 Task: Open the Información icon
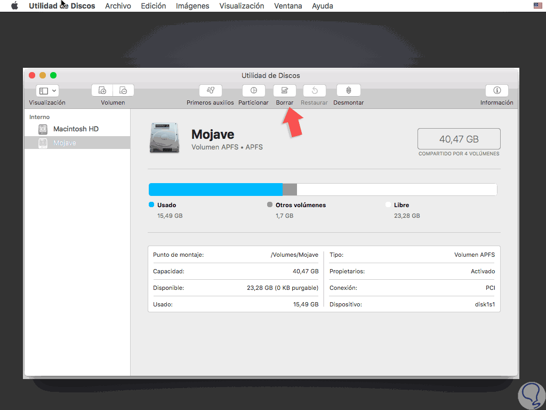[x=497, y=91]
